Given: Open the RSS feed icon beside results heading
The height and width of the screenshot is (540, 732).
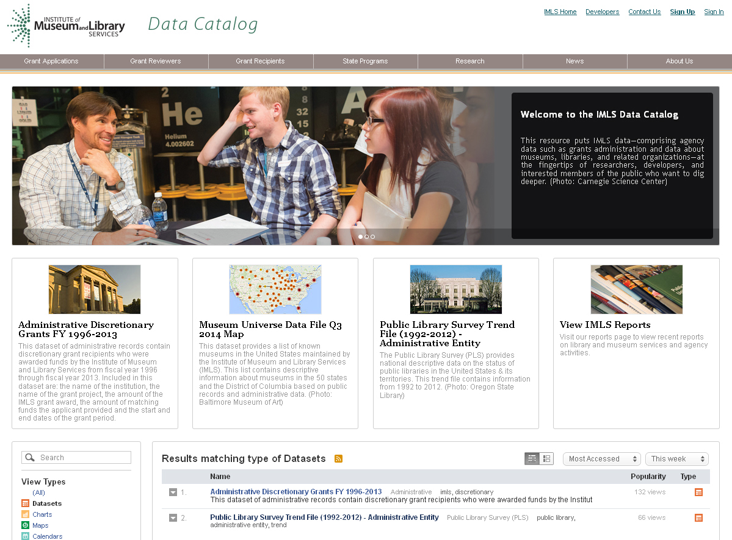Looking at the screenshot, I should (x=338, y=459).
